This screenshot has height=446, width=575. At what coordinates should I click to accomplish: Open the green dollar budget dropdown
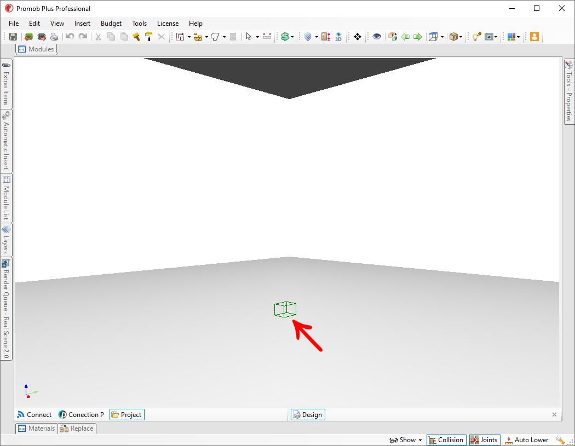click(292, 37)
